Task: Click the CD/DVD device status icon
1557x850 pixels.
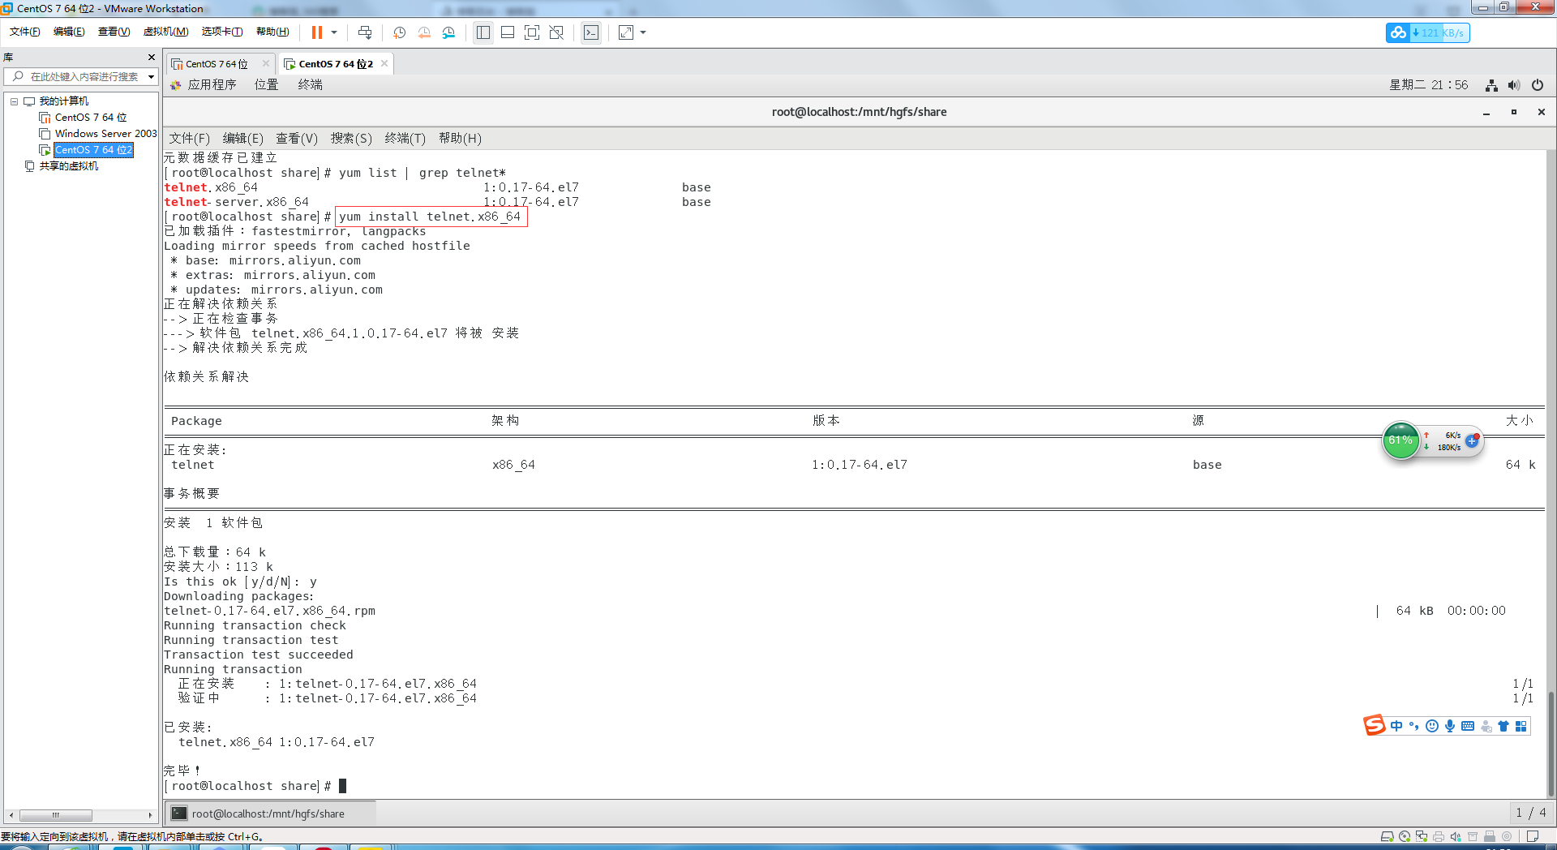Action: coord(1405,836)
